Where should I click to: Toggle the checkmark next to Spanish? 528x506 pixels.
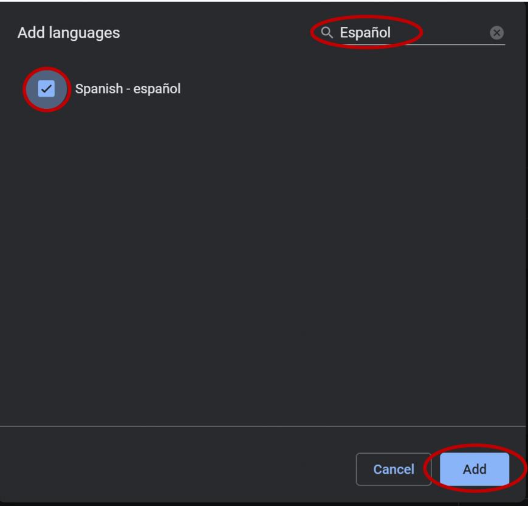click(46, 89)
